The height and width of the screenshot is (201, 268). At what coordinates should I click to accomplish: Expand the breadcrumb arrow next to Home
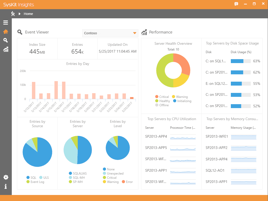point(20,14)
